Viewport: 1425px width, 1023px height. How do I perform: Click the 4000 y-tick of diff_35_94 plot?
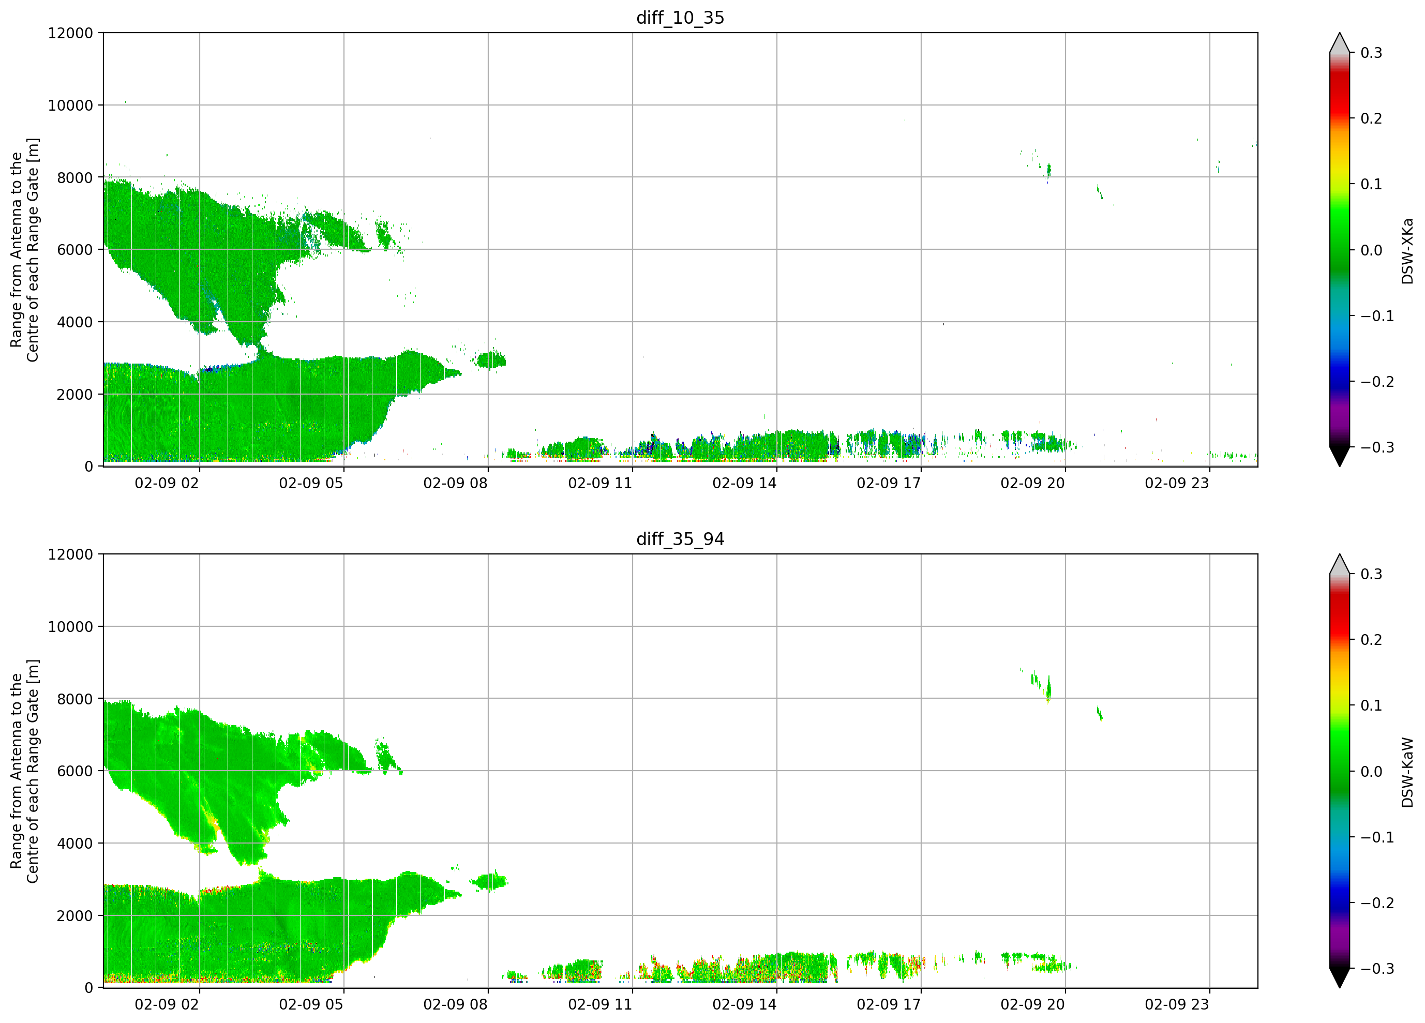coord(75,844)
